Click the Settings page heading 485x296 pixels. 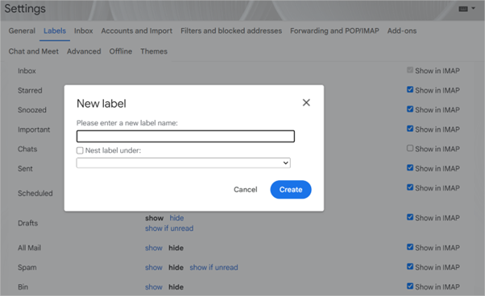(x=25, y=9)
